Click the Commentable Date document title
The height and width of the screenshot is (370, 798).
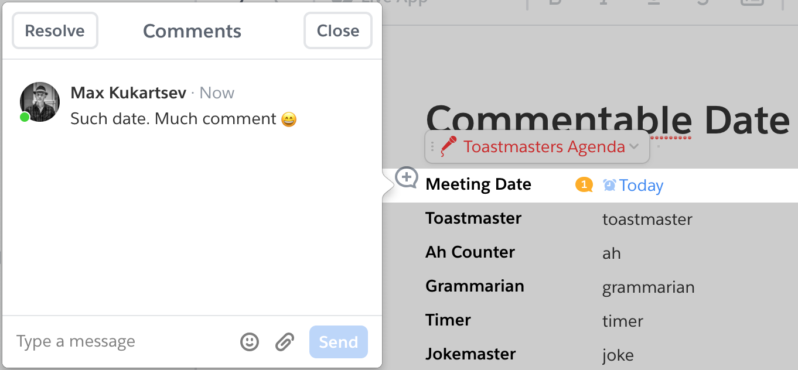(x=608, y=119)
